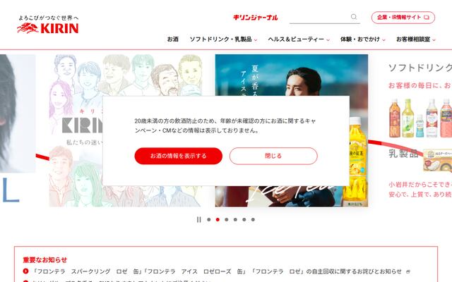452x282 pixels.
Task: Expand ヘルス&ビューティー menu chevron
Action: pos(328,40)
